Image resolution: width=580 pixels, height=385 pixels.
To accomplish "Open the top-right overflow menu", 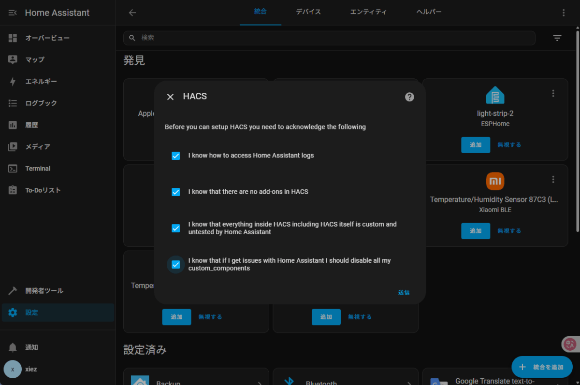I will click(x=564, y=13).
